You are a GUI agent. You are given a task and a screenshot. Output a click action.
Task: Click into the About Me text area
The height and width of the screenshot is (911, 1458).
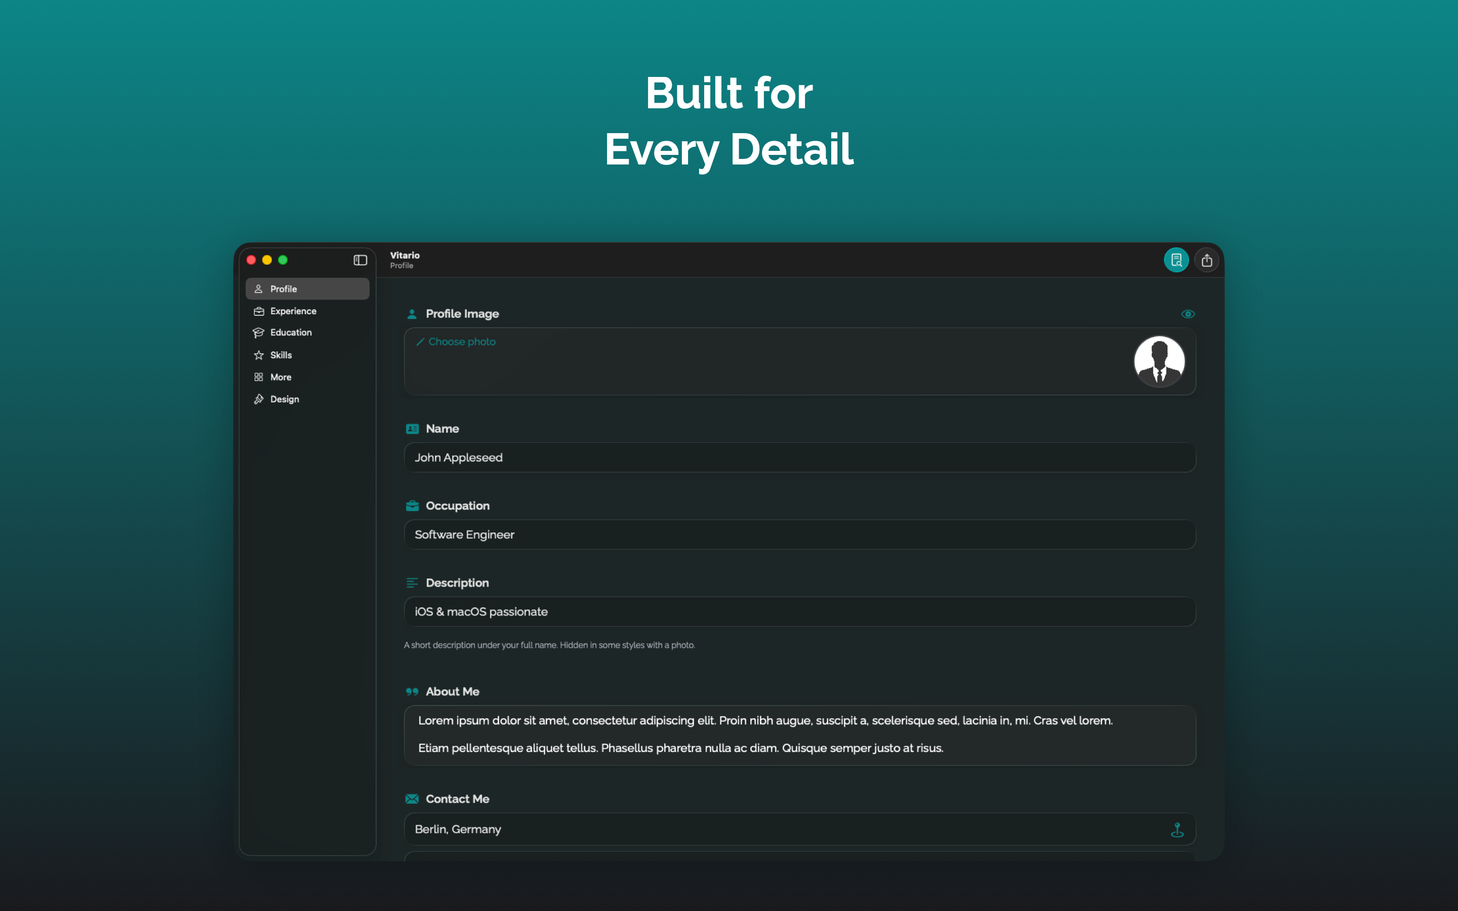coord(799,735)
